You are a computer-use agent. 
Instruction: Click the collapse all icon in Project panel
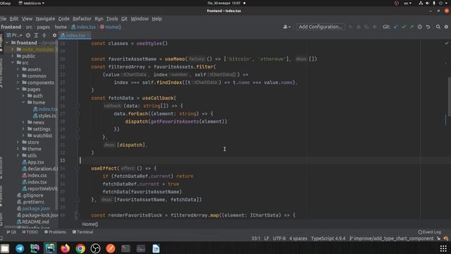tap(44, 35)
